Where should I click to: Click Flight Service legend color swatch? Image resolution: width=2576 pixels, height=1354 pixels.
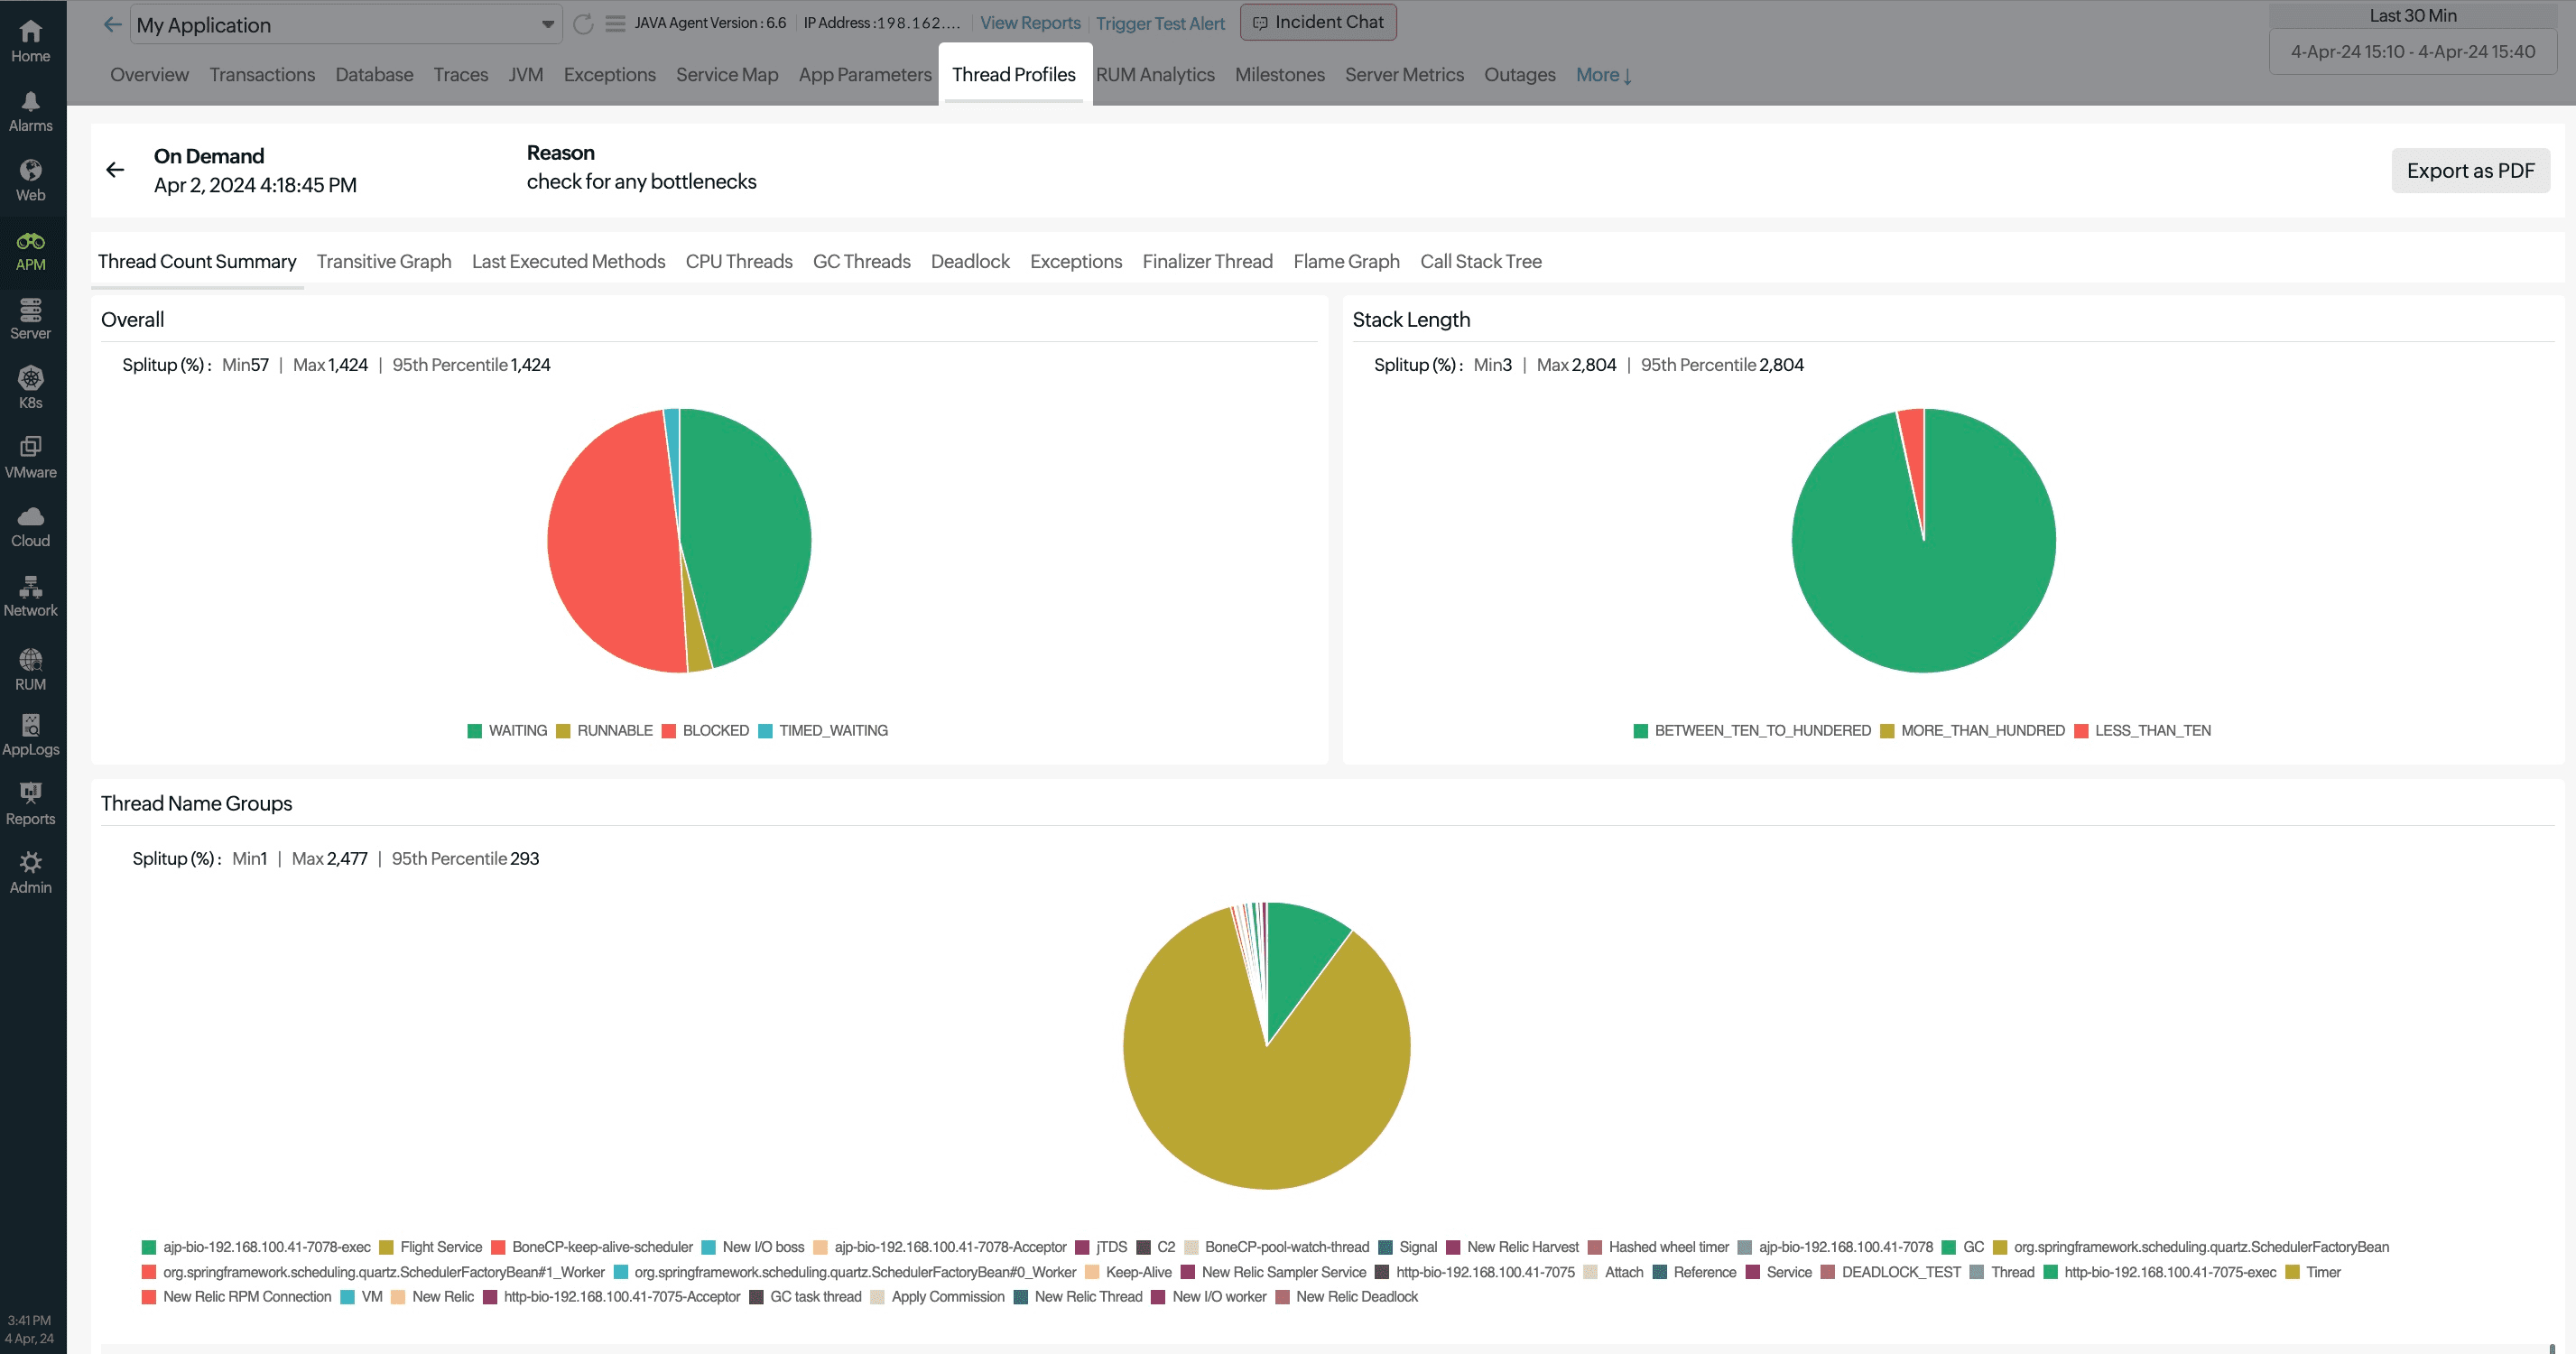(386, 1247)
